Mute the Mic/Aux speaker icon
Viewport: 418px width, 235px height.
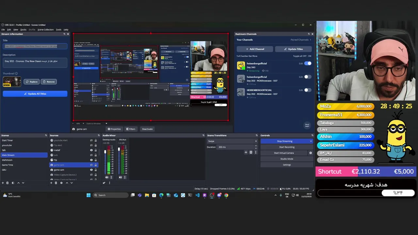coord(120,177)
